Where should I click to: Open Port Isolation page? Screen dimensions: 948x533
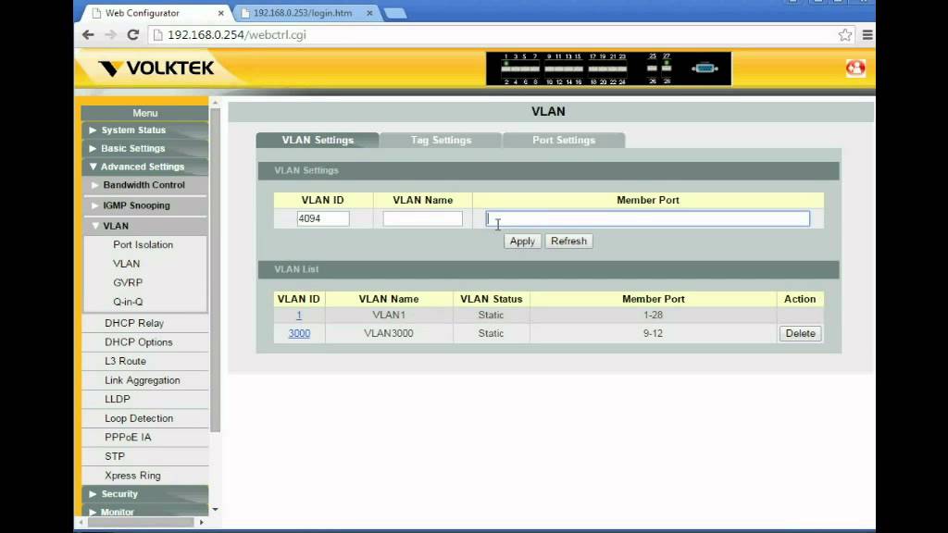143,244
